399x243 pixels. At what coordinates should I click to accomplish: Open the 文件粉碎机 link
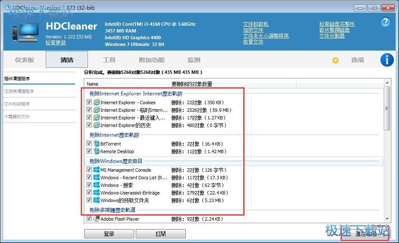[256, 24]
